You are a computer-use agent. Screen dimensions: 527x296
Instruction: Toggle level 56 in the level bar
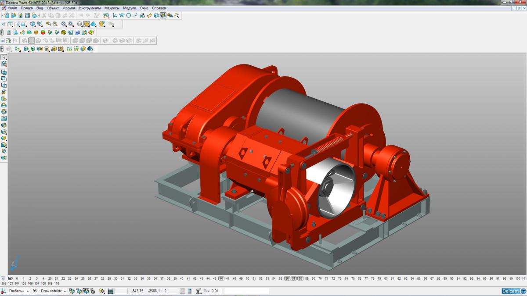(x=287, y=278)
